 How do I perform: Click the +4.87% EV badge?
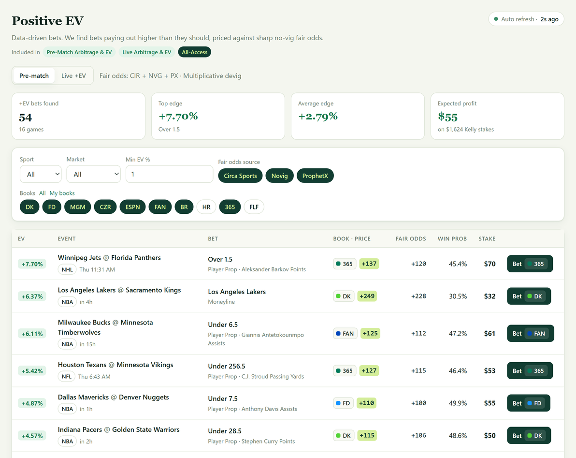click(32, 403)
